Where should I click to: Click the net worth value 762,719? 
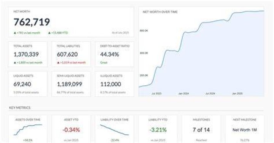32,22
